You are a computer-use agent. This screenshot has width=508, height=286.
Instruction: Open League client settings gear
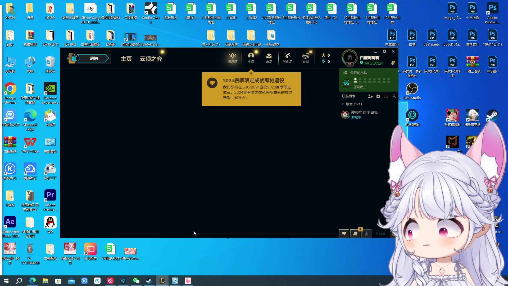(384, 51)
